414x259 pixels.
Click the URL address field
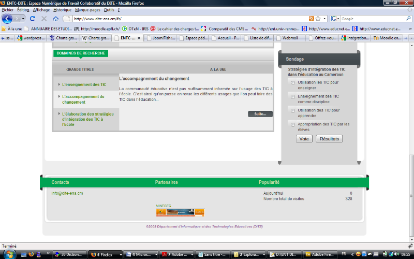(190, 19)
